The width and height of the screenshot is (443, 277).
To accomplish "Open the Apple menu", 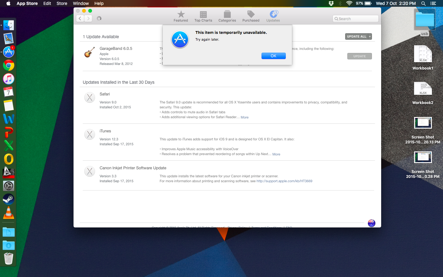I will [x=8, y=3].
